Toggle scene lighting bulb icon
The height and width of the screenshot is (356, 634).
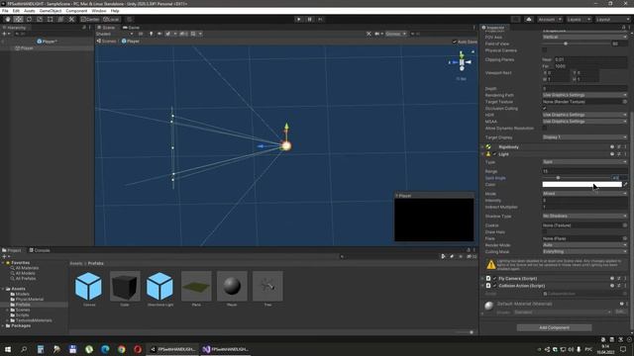[x=152, y=34]
